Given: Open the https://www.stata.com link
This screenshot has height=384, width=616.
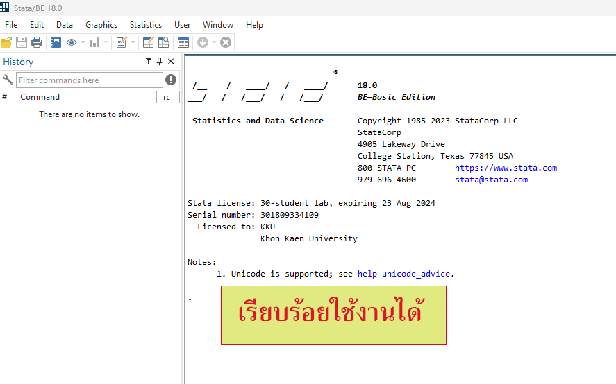Looking at the screenshot, I should [506, 168].
